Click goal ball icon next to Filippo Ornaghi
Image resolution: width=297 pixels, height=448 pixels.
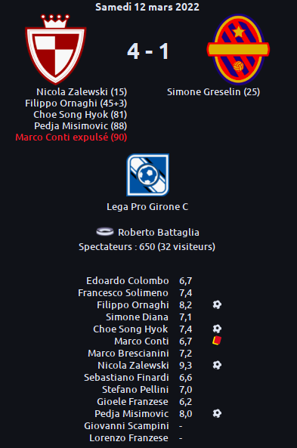pyautogui.click(x=217, y=304)
